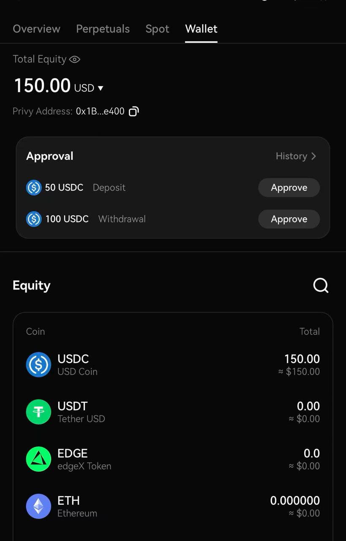Screen dimensions: 346x541
Task: Tap the ETH Ethereum coin icon
Action: pyautogui.click(x=38, y=506)
